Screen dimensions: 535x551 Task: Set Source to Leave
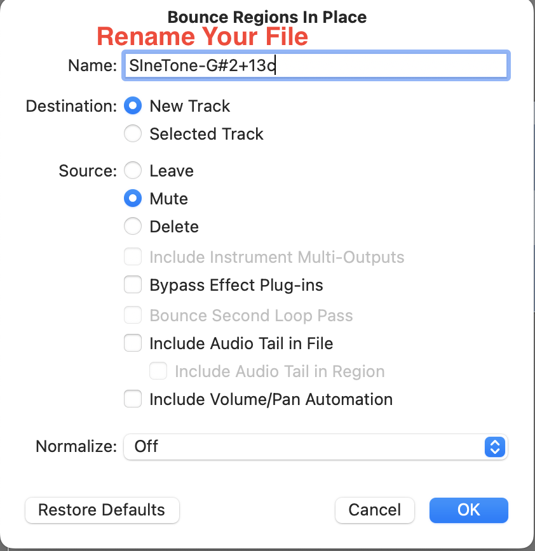[x=133, y=171]
